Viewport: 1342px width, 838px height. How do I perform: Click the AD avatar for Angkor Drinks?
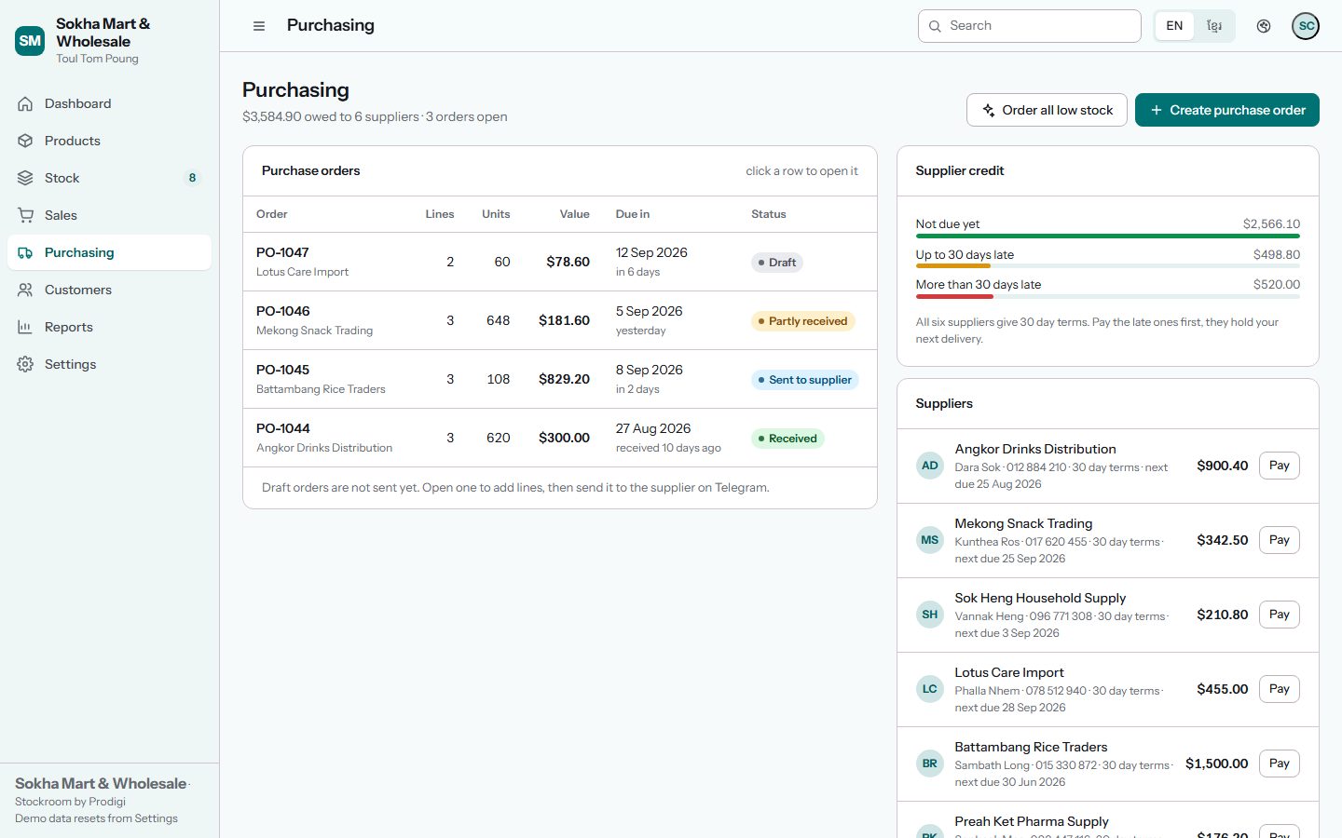tap(930, 466)
